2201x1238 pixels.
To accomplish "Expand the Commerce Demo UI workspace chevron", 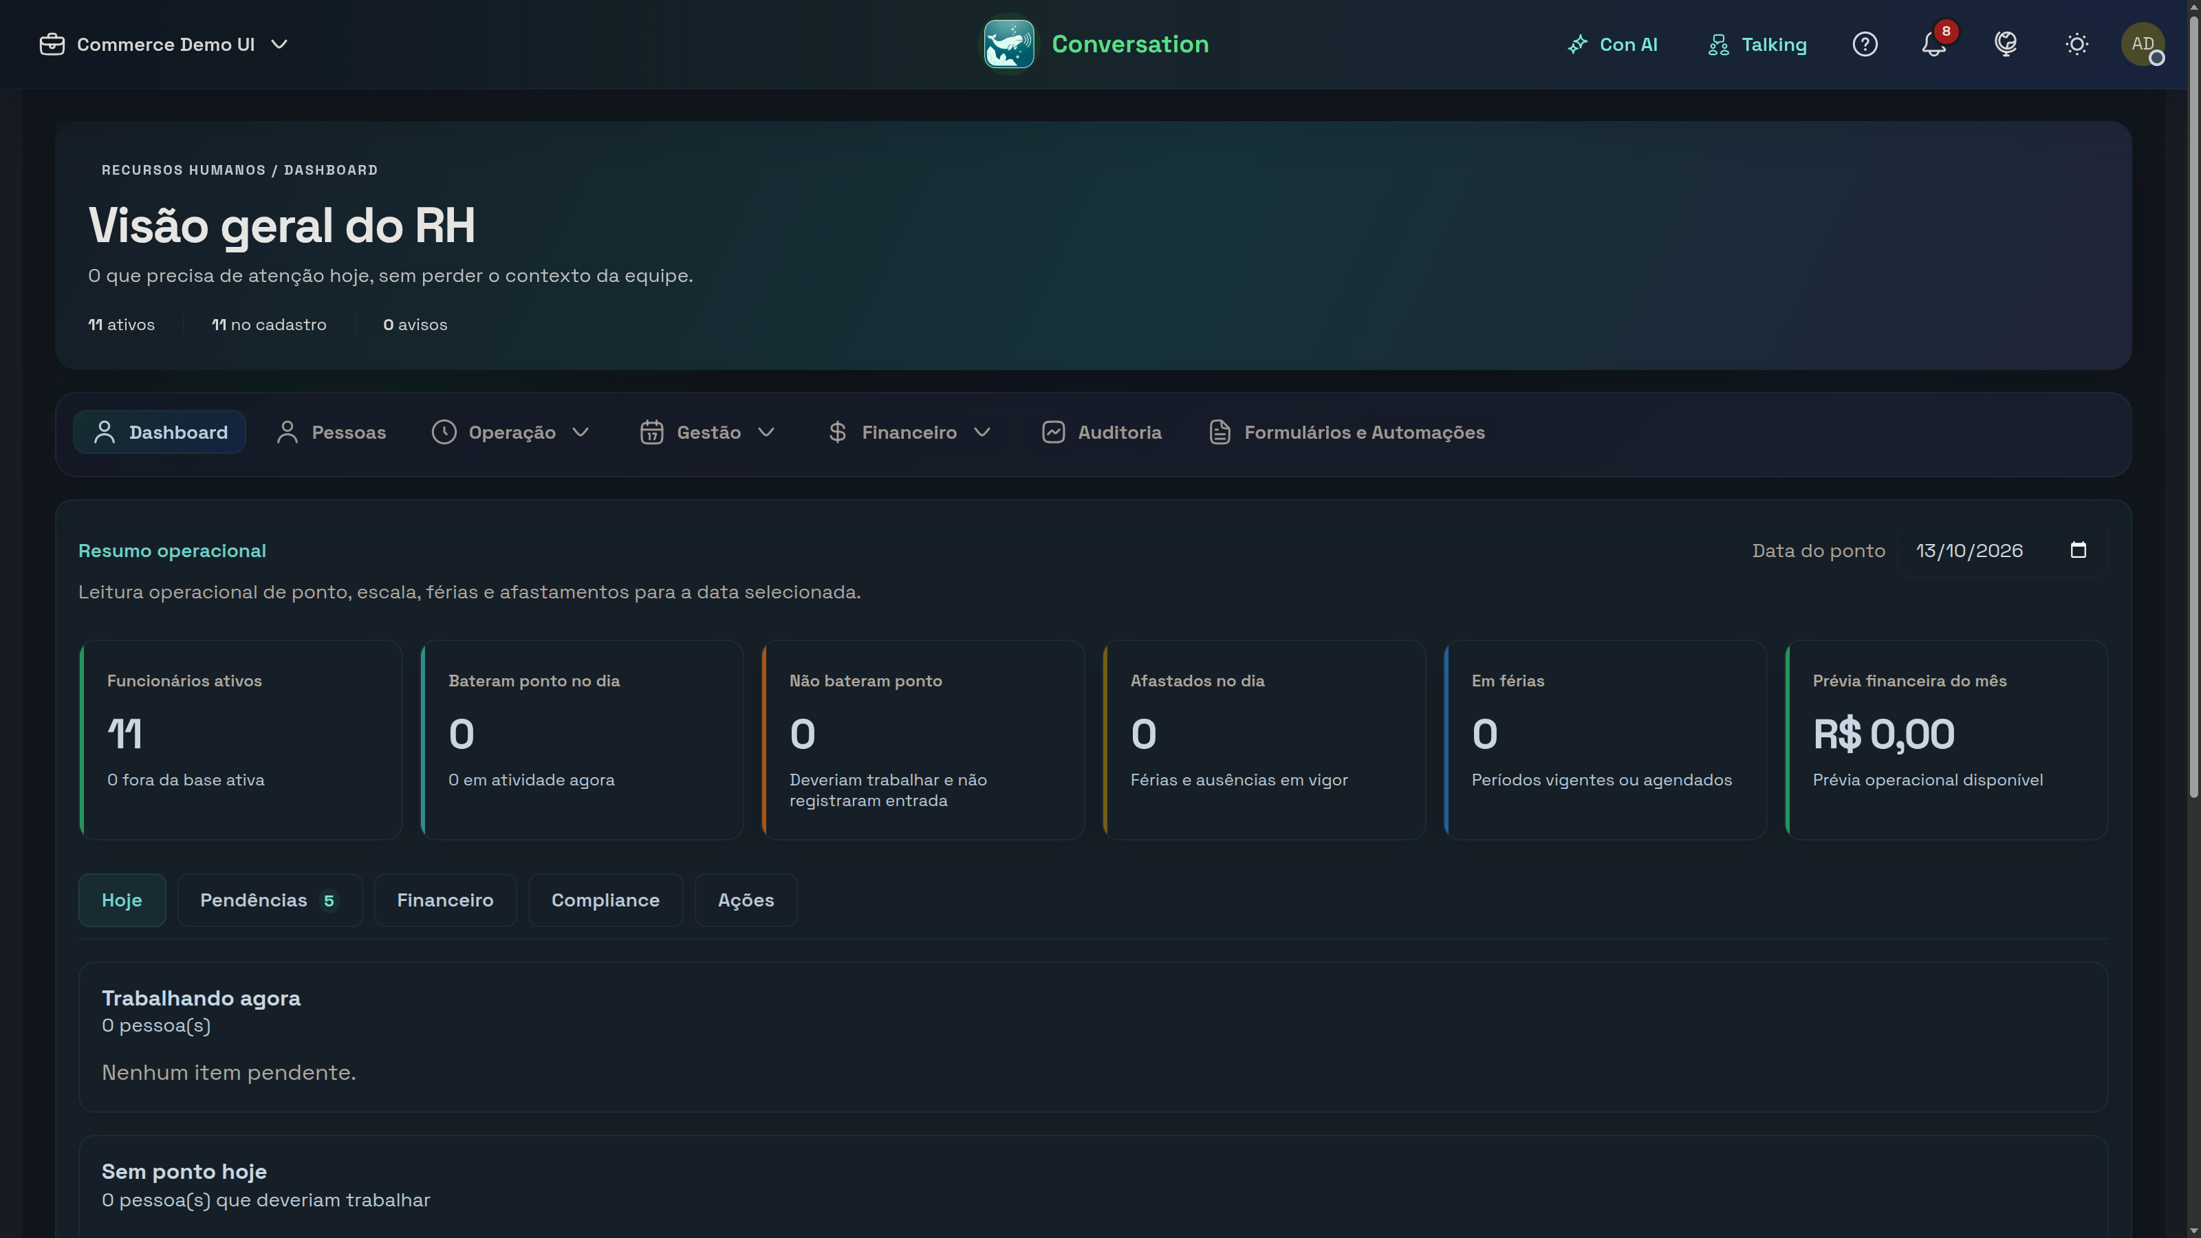I will click(x=279, y=45).
